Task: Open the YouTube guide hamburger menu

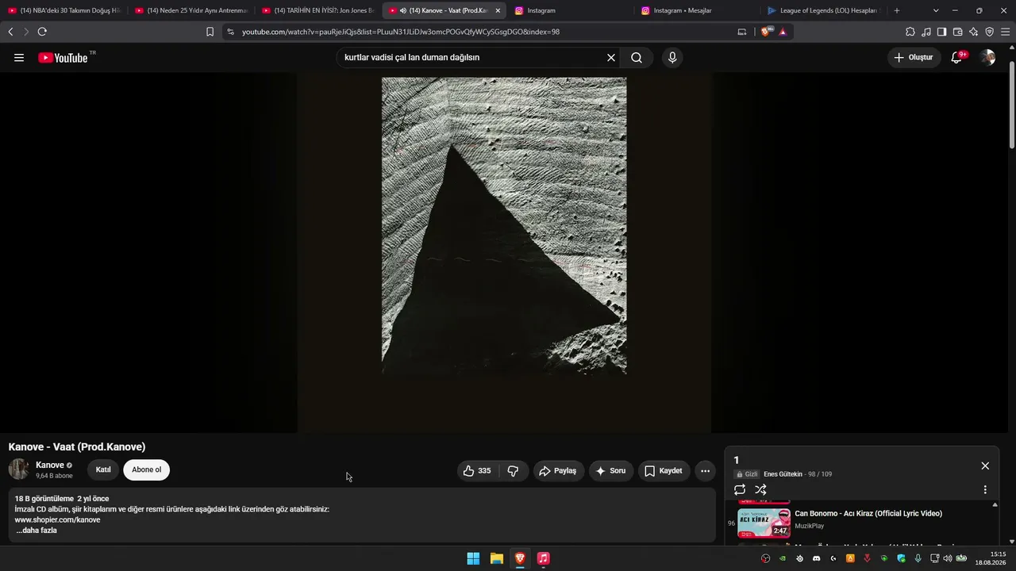Action: point(19,57)
